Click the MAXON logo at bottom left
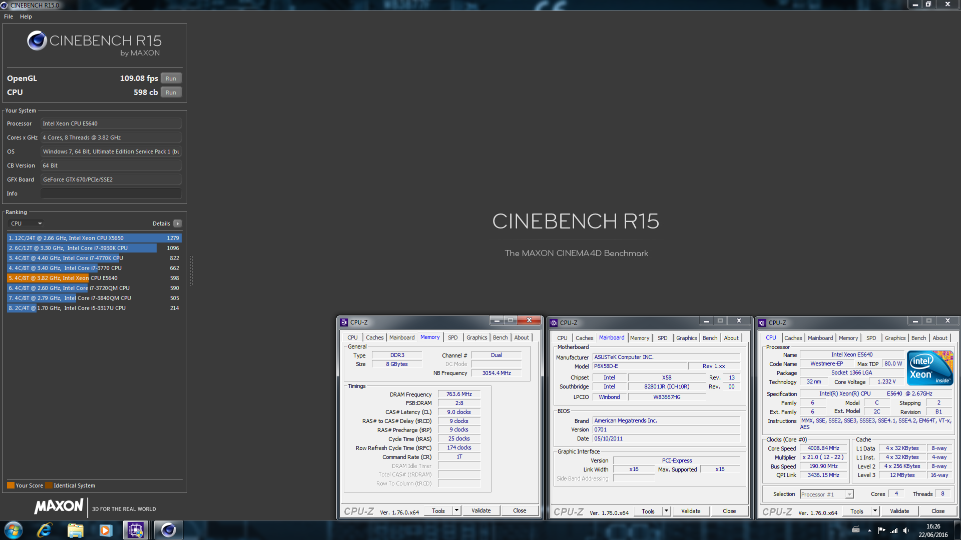This screenshot has height=540, width=961. pyautogui.click(x=59, y=506)
